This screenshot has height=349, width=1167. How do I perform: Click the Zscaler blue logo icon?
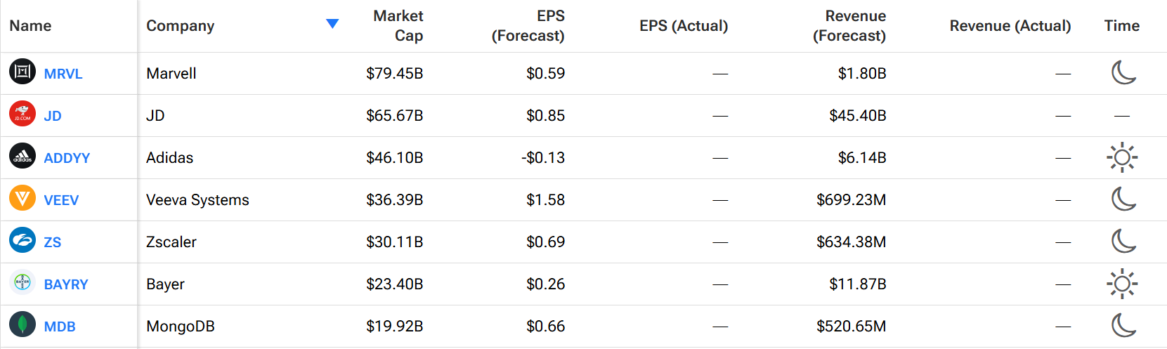coord(22,240)
